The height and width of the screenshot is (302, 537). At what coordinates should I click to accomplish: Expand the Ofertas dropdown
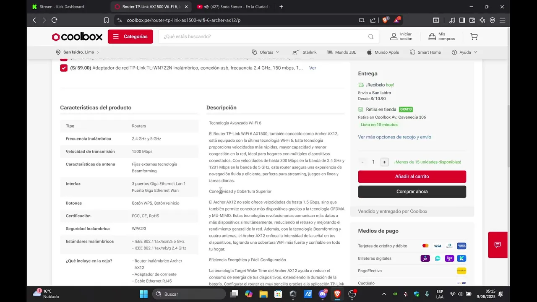point(266,52)
